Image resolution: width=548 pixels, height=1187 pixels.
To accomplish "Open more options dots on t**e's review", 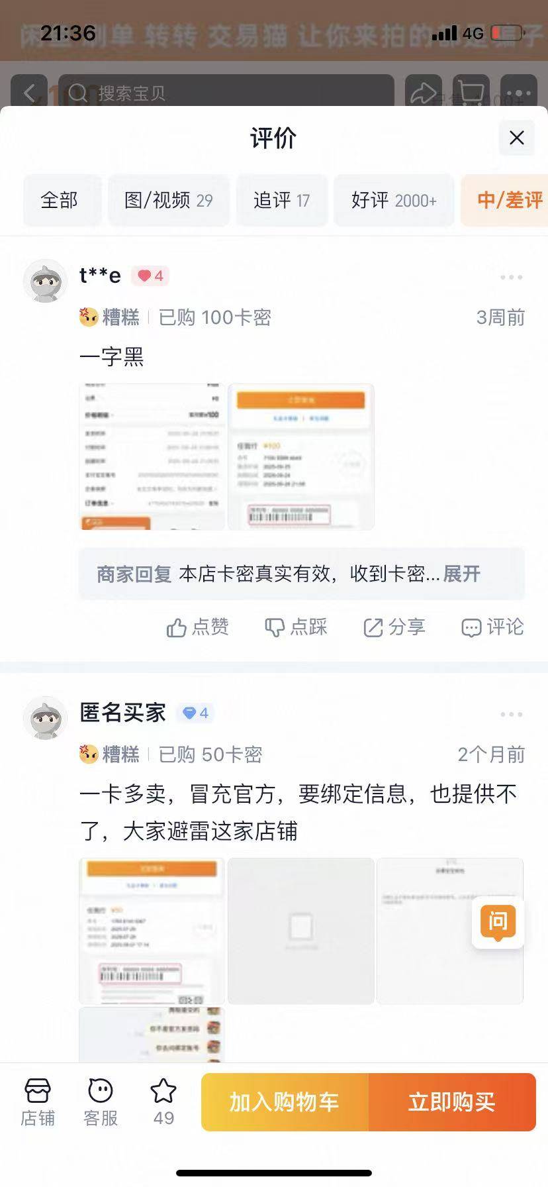I will 512,277.
